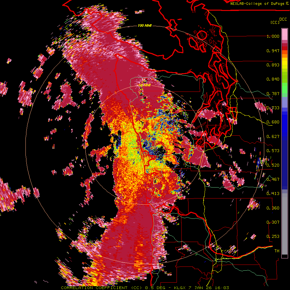Click the 0.573 scale value
Image resolution: width=290 pixels, height=290 pixels.
point(273,151)
